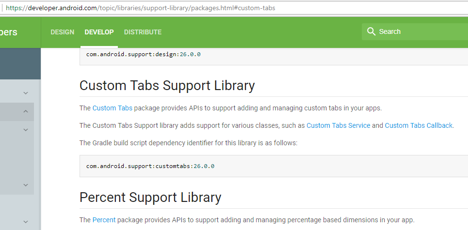The image size is (468, 230).
Task: Click the Percent Support Library heading
Action: pos(150,197)
